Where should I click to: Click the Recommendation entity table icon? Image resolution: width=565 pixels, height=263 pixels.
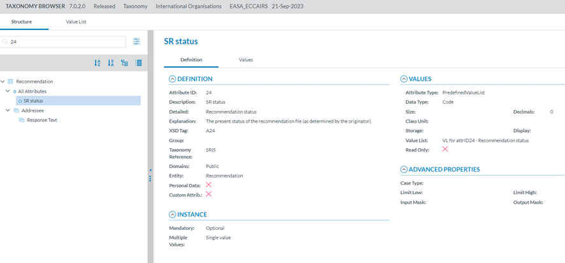pyautogui.click(x=10, y=82)
